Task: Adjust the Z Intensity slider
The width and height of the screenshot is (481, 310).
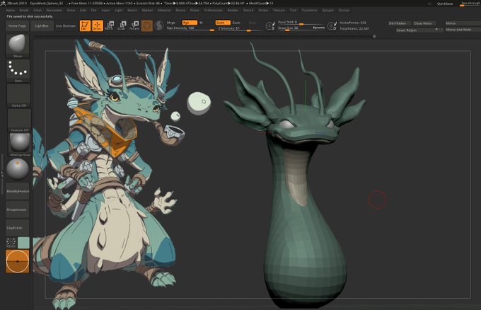Action: coord(239,28)
